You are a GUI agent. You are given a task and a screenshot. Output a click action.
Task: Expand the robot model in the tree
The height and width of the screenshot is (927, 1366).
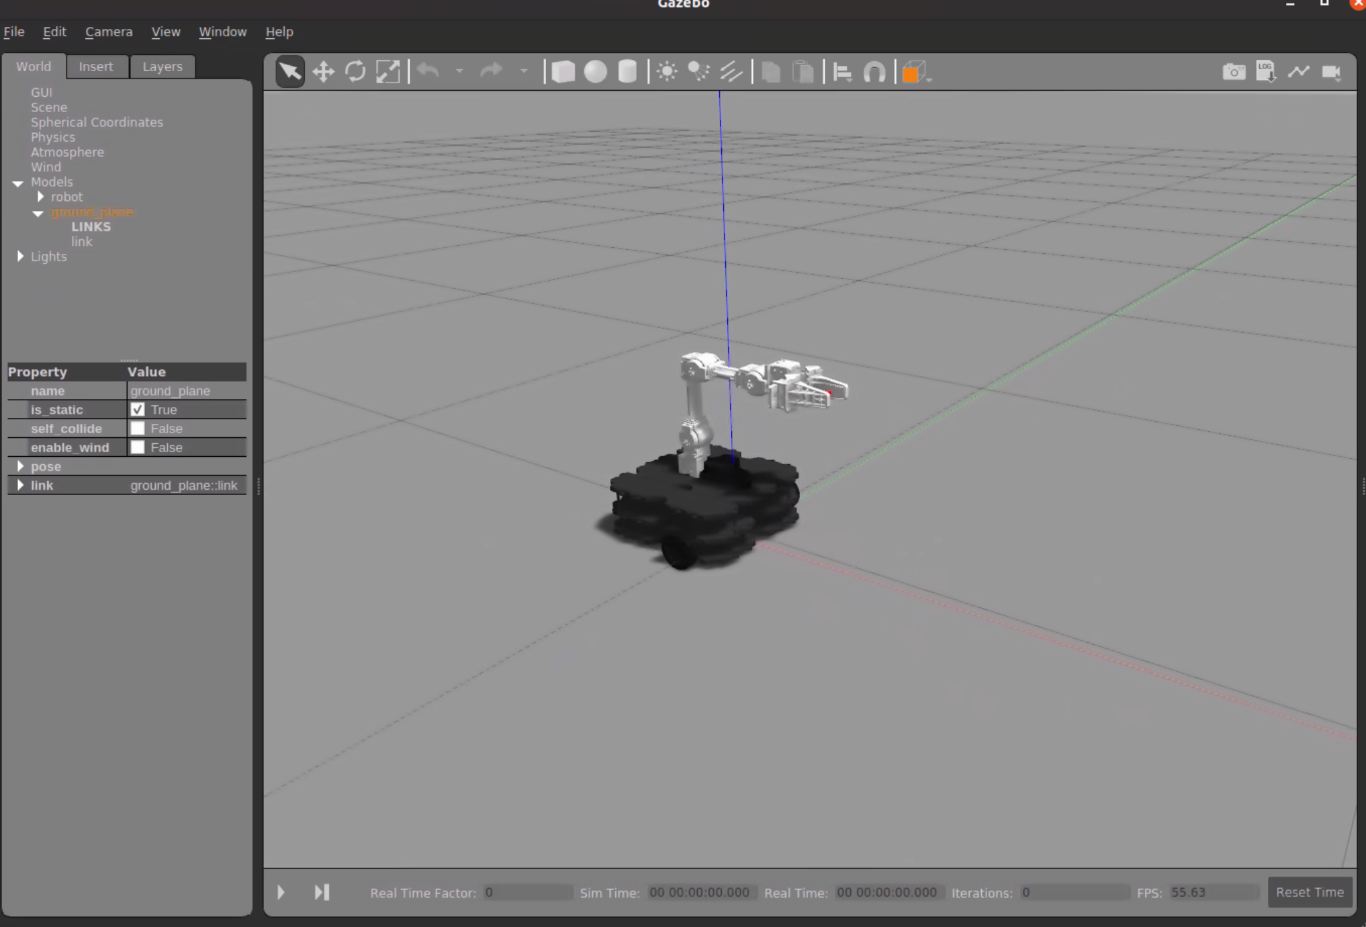pos(40,196)
